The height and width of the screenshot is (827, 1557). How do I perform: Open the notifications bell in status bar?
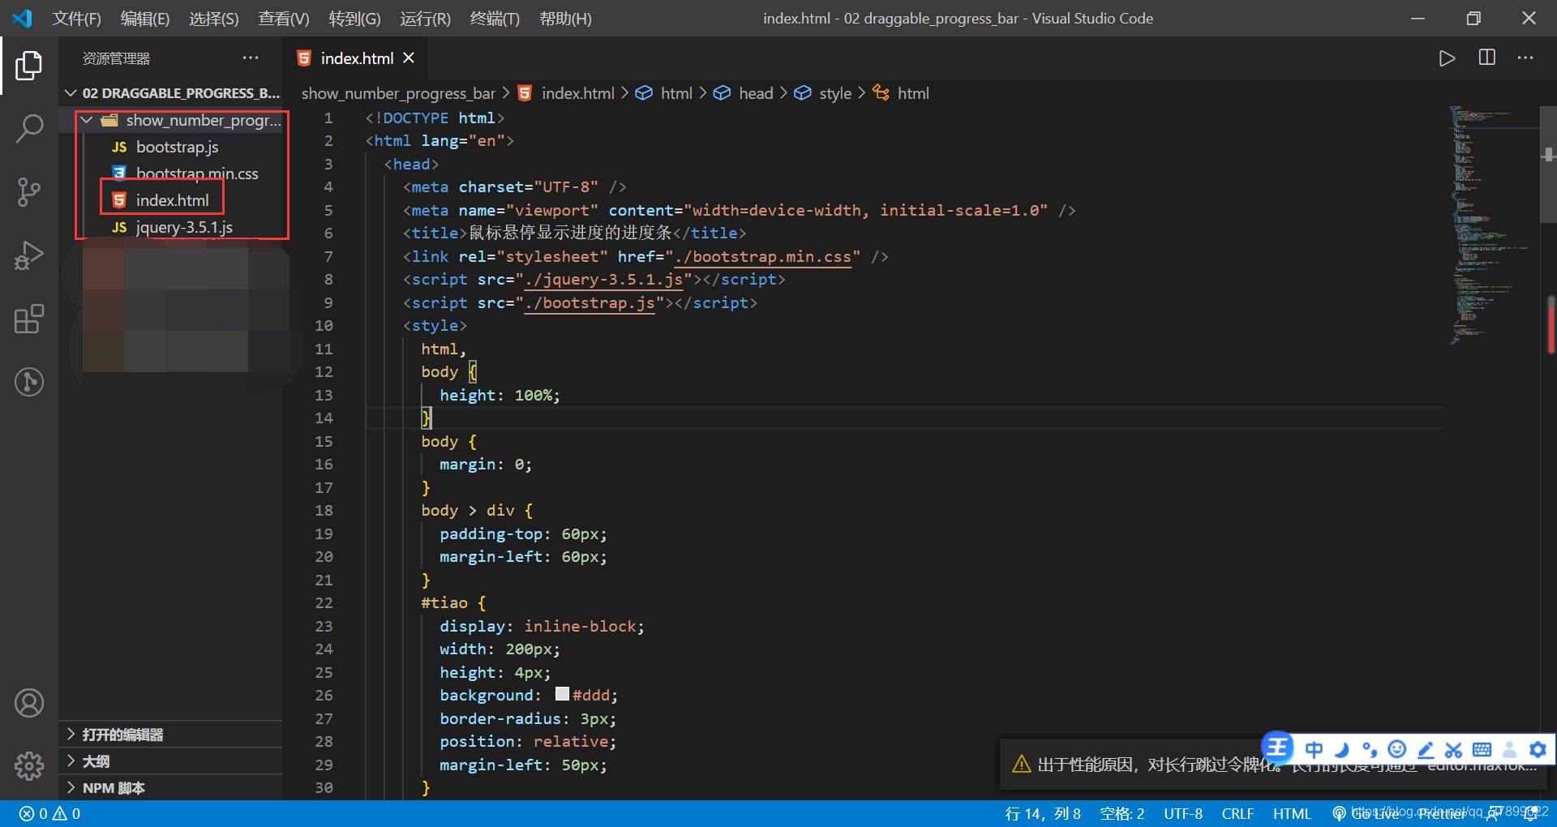[x=1531, y=814]
